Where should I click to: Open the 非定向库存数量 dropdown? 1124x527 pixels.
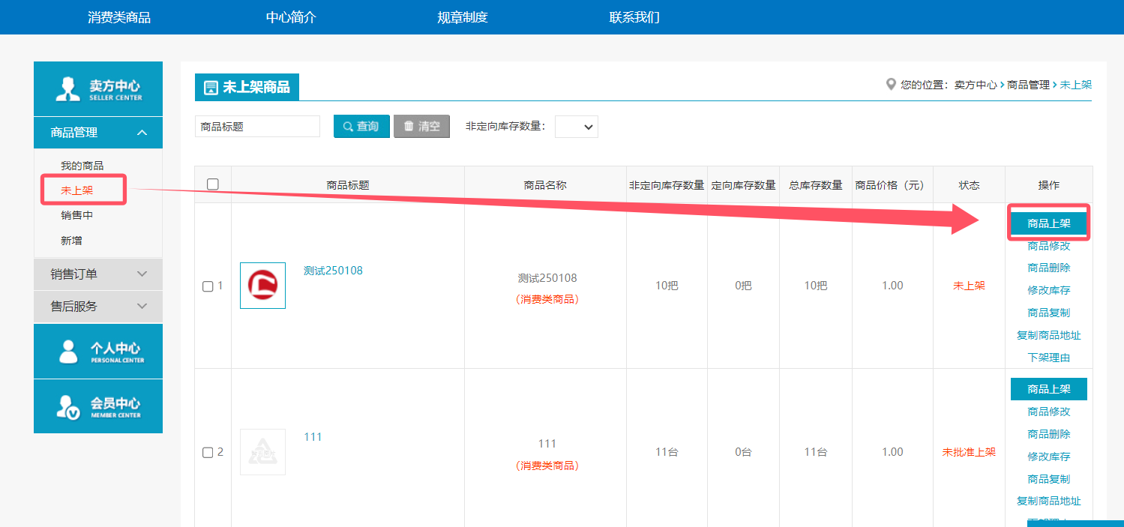576,127
